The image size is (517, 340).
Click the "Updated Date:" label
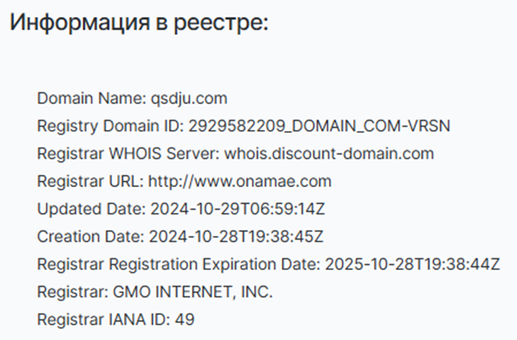(x=91, y=209)
